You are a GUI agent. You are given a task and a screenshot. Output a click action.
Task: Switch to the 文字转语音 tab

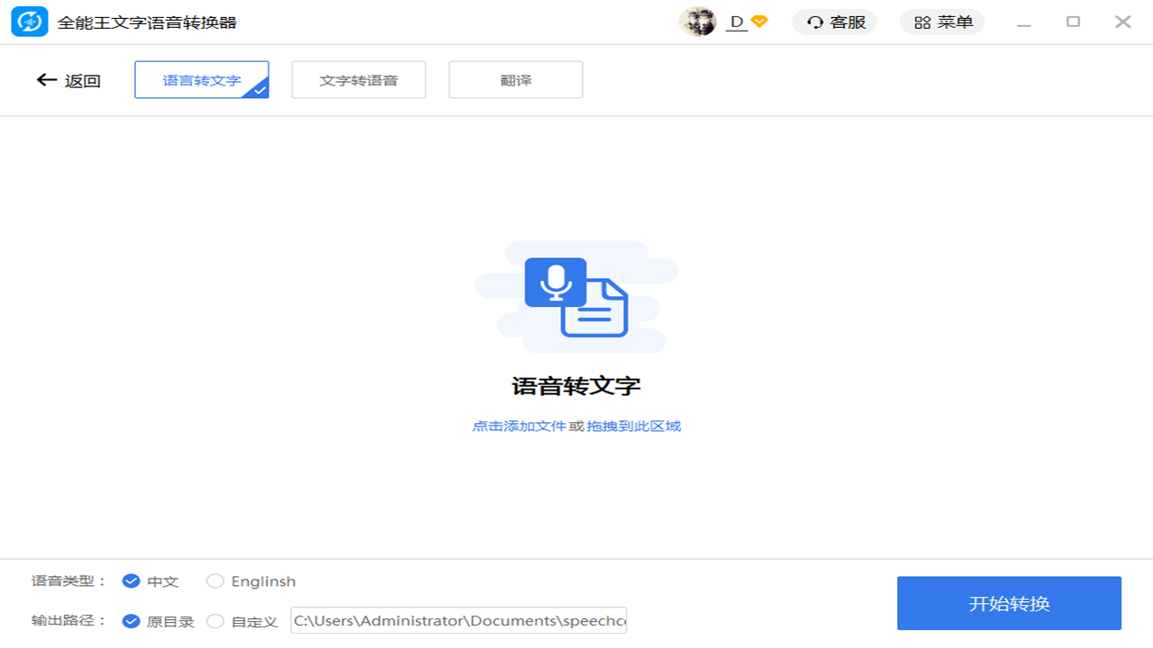359,79
